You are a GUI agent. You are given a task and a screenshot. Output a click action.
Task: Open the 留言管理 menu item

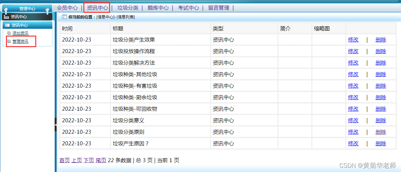[219, 8]
